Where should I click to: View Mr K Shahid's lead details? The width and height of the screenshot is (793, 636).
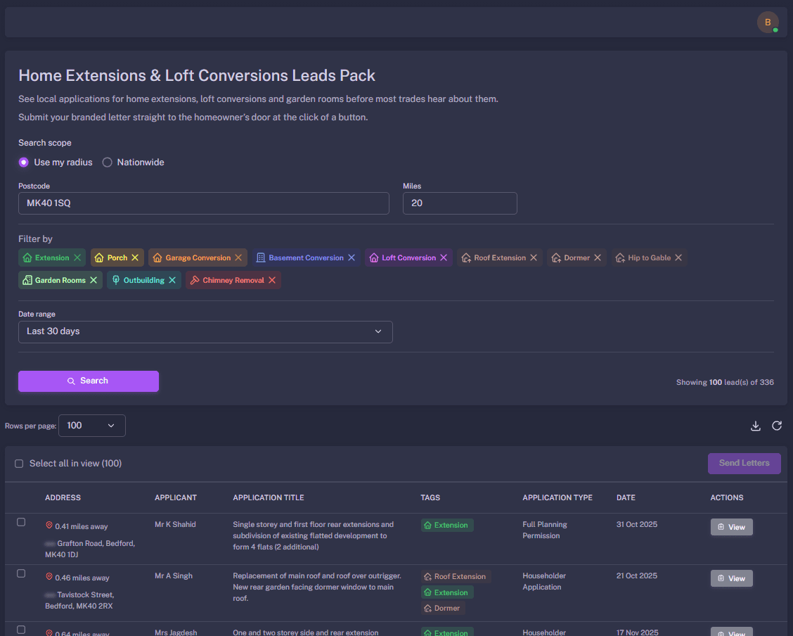pos(731,526)
